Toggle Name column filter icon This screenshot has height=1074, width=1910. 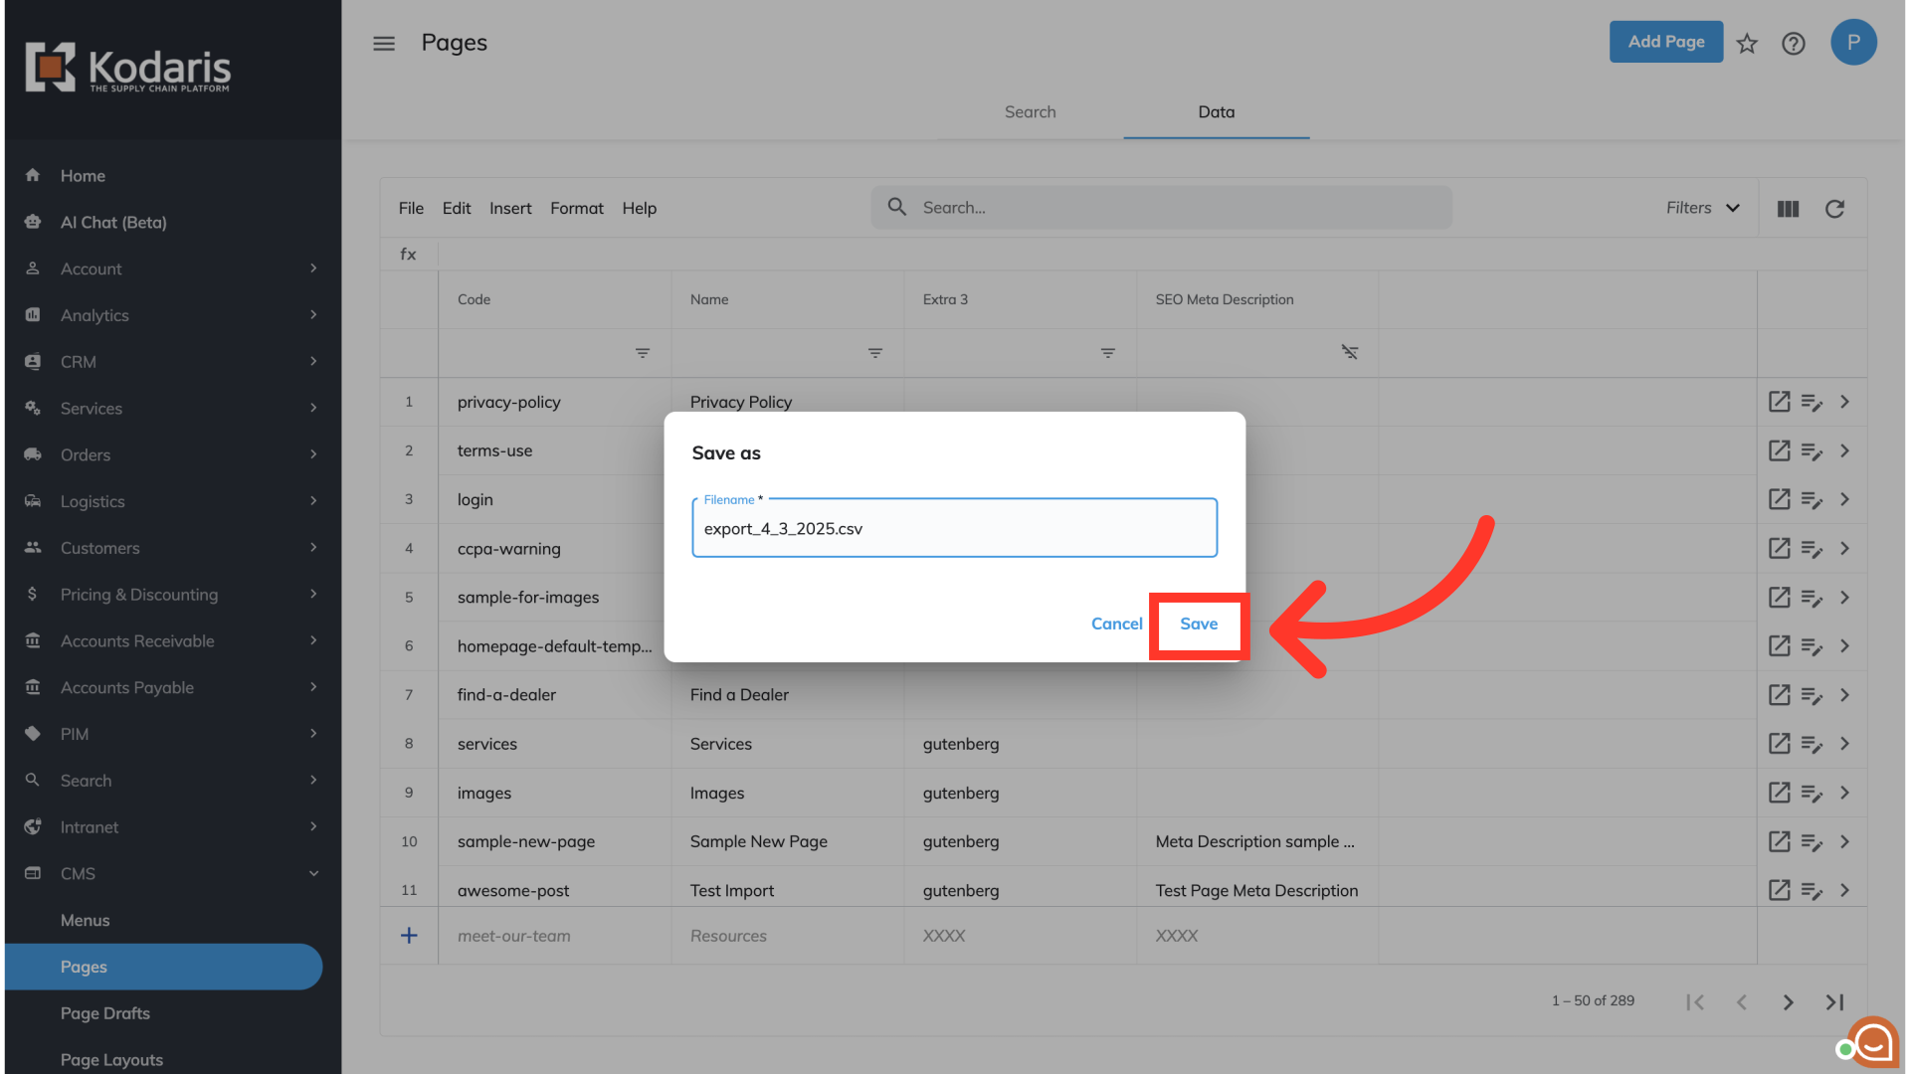[x=875, y=353]
